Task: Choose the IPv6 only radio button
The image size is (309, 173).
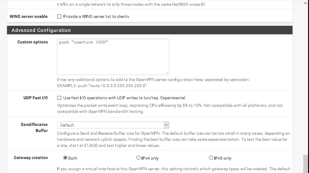Action: point(211,158)
